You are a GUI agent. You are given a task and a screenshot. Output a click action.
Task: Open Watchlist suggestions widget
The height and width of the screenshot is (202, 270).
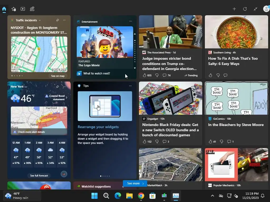[x=96, y=186]
